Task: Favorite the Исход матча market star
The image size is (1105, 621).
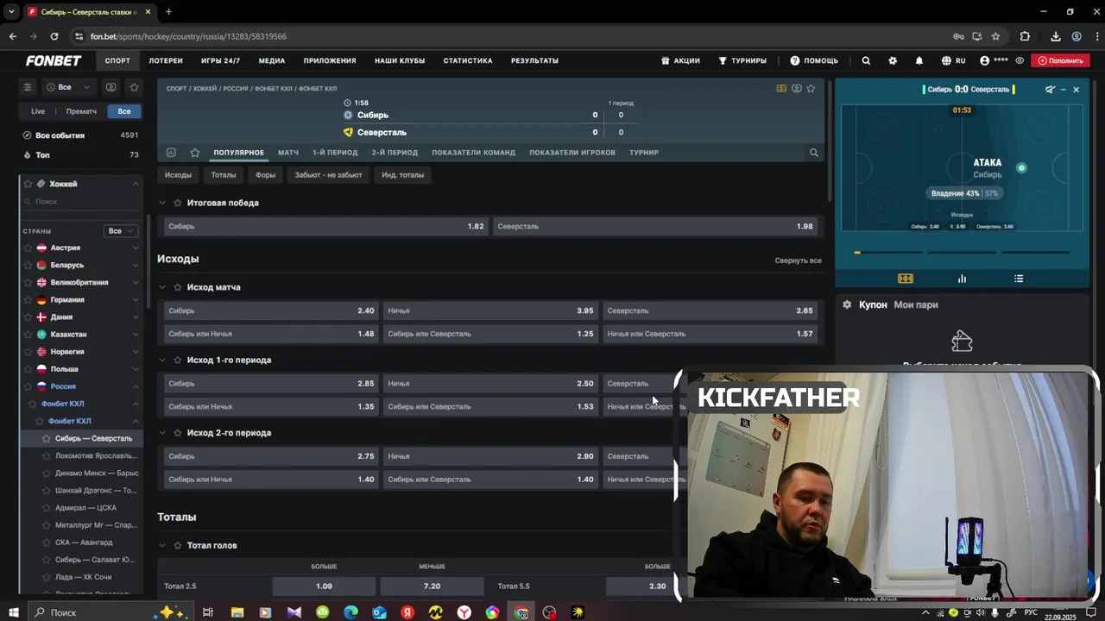Action: pyautogui.click(x=178, y=287)
